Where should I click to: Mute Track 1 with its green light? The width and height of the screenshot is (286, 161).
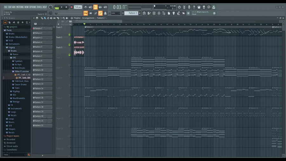[x=69, y=34]
